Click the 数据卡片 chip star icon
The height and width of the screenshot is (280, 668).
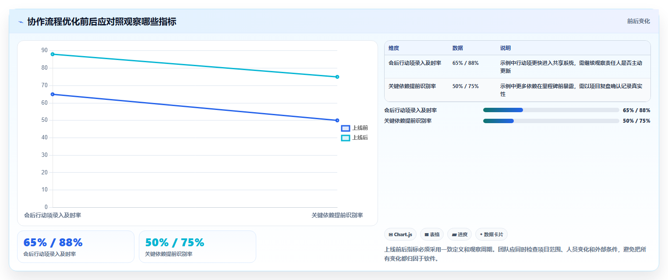[x=481, y=234]
